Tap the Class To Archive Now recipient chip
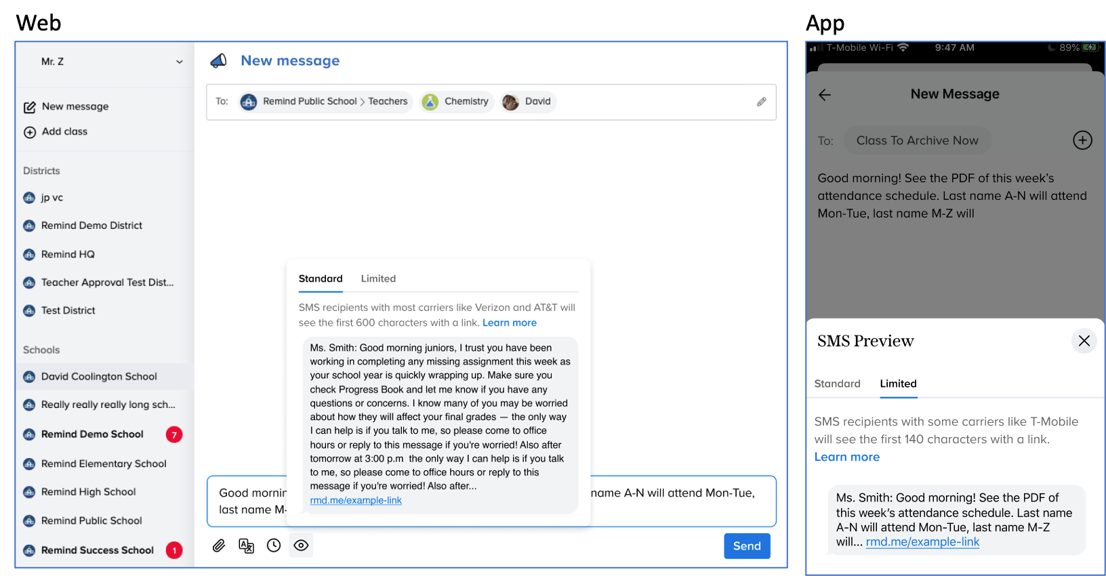The height and width of the screenshot is (576, 1106). [918, 141]
